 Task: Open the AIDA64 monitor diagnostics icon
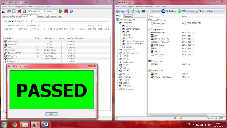(x=143, y=11)
